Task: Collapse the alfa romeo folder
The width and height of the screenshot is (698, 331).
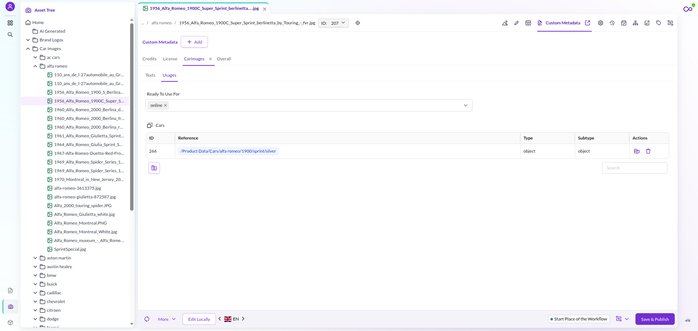Action: [35, 66]
